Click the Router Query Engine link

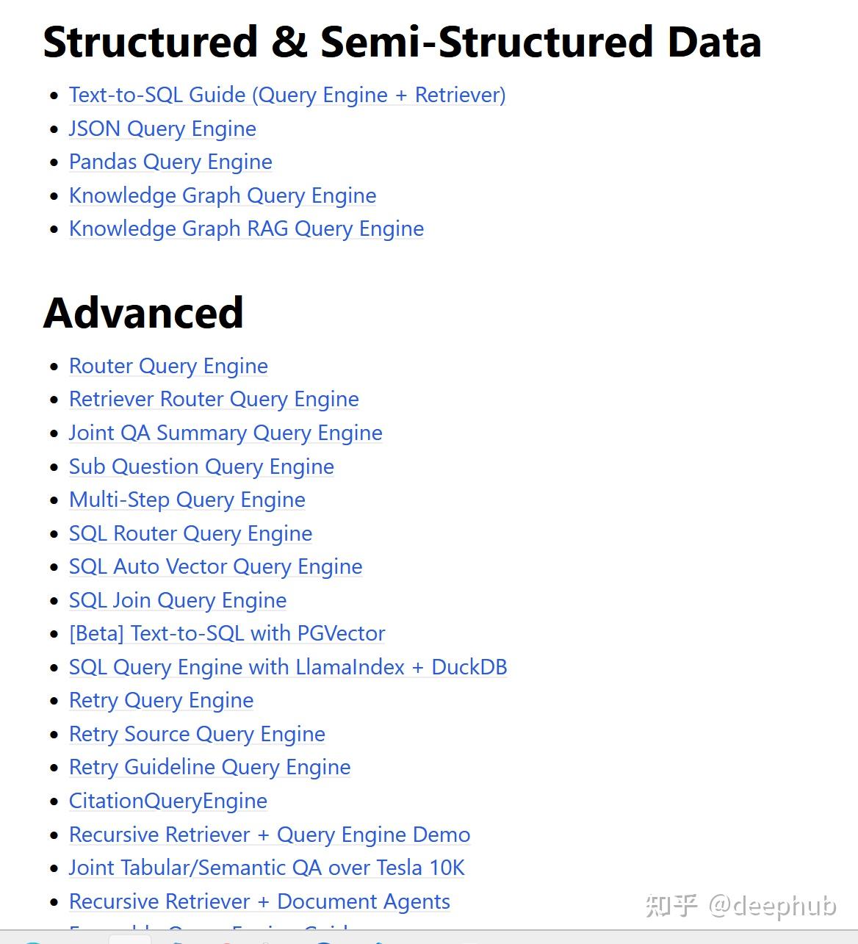[x=168, y=366]
